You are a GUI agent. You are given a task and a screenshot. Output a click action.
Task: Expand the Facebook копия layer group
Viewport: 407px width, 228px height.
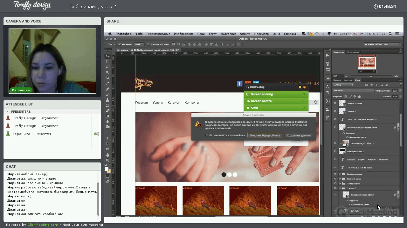click(x=340, y=174)
